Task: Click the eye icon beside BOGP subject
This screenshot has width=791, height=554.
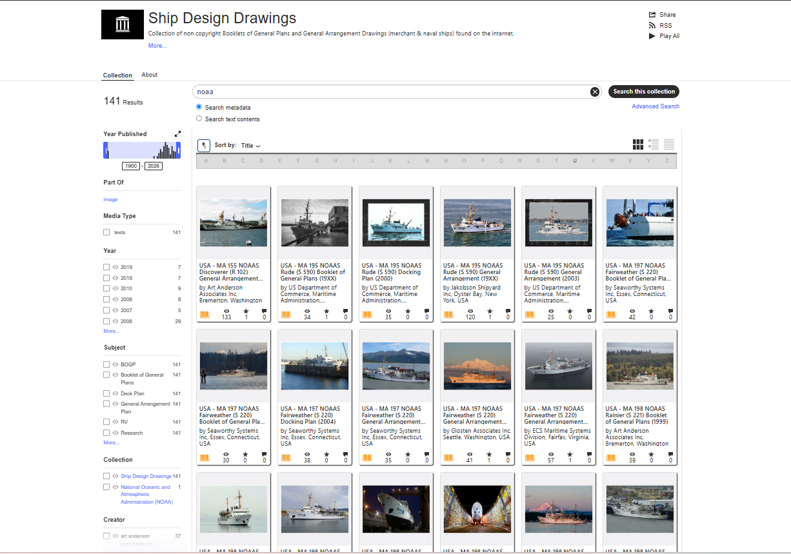Action: (115, 364)
